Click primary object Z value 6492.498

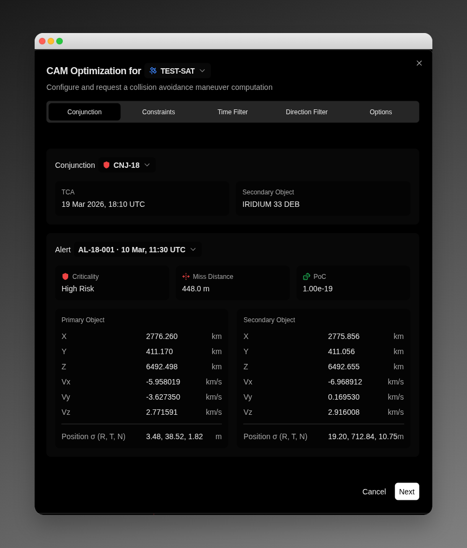coord(162,367)
